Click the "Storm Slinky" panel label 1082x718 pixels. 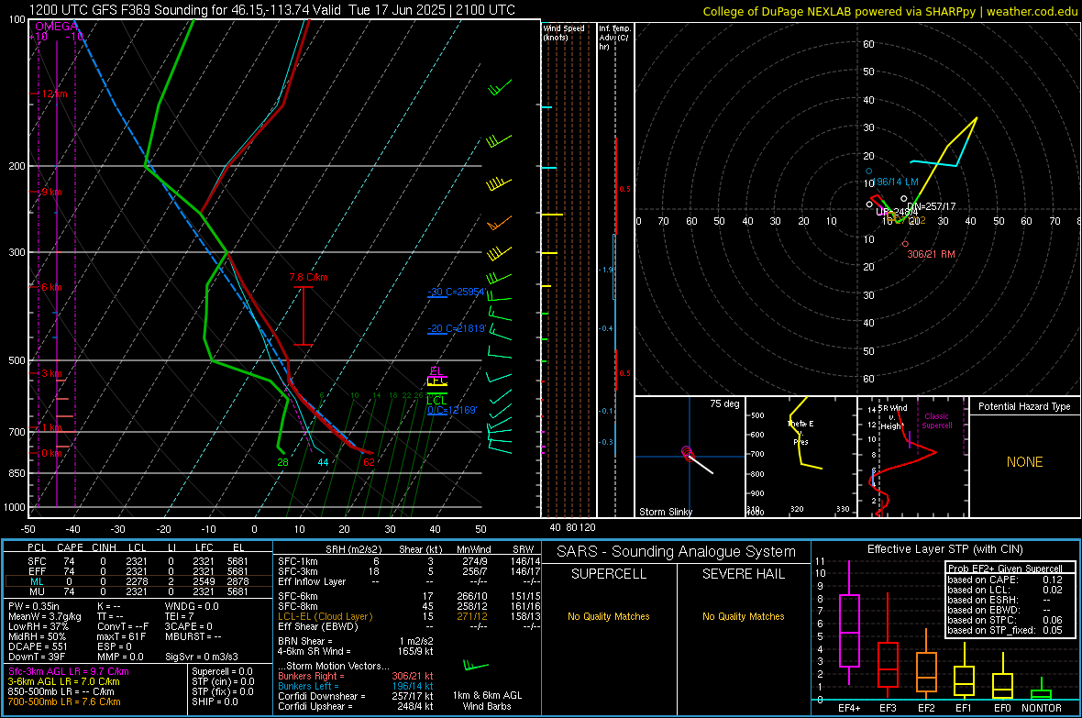[665, 512]
